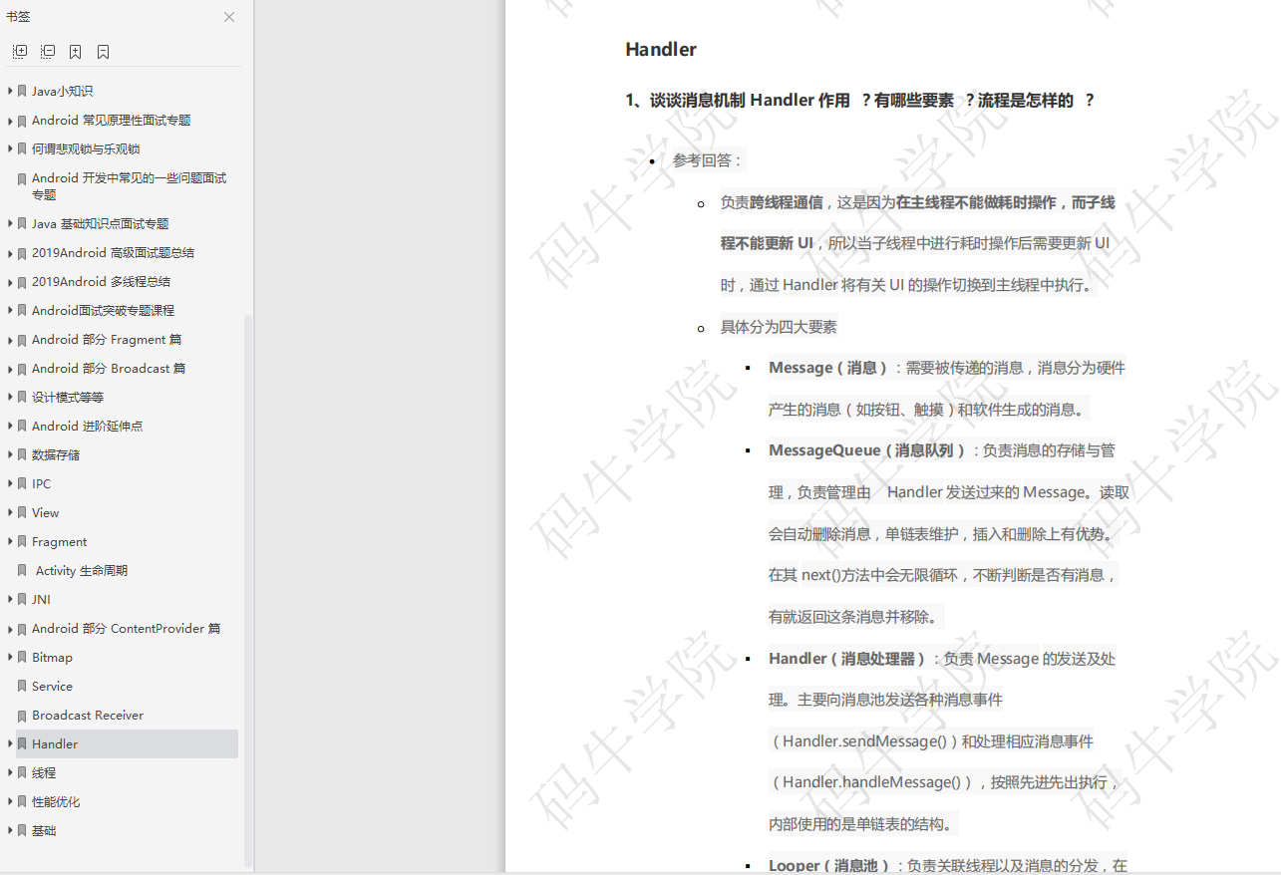Screen dimensions: 1281x875
Task: Open the Java 基础知识点面试专题 bookmark
Action: (101, 223)
